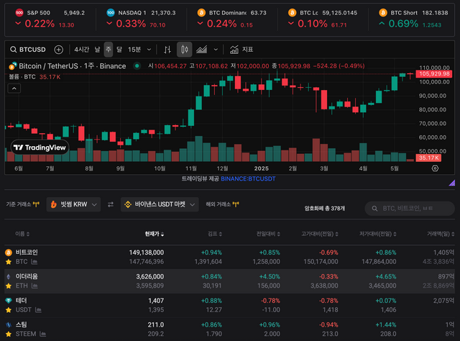Sort by 김프 column
The image size is (460, 341).
click(x=215, y=234)
